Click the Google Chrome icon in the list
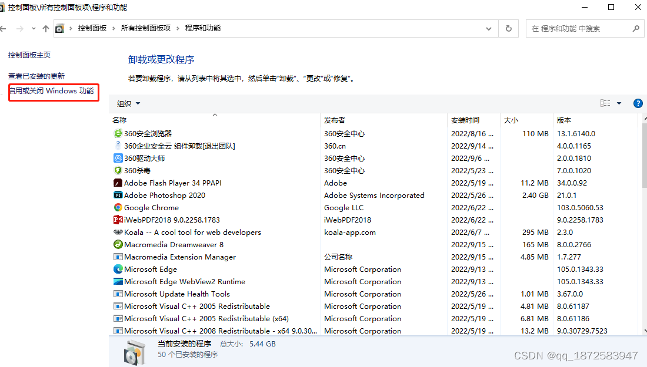The height and width of the screenshot is (367, 647). point(118,207)
